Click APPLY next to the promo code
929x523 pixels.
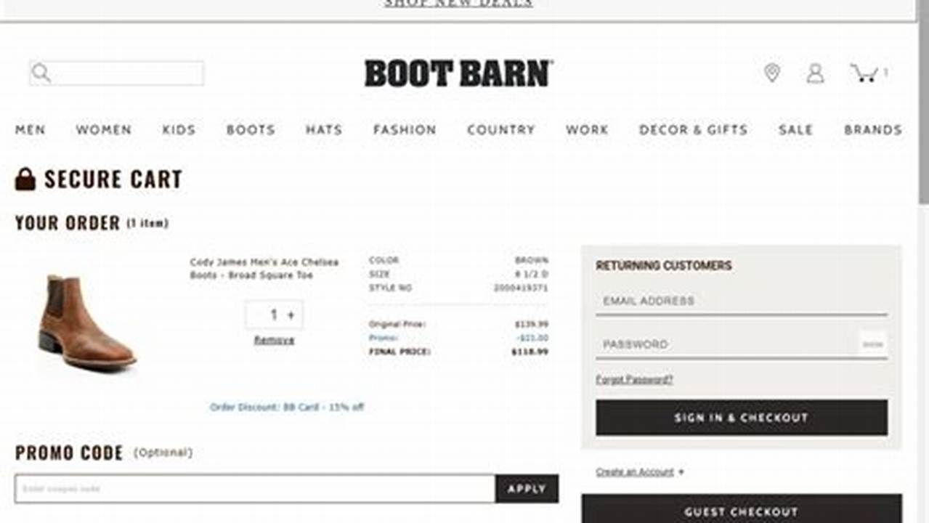click(x=527, y=488)
